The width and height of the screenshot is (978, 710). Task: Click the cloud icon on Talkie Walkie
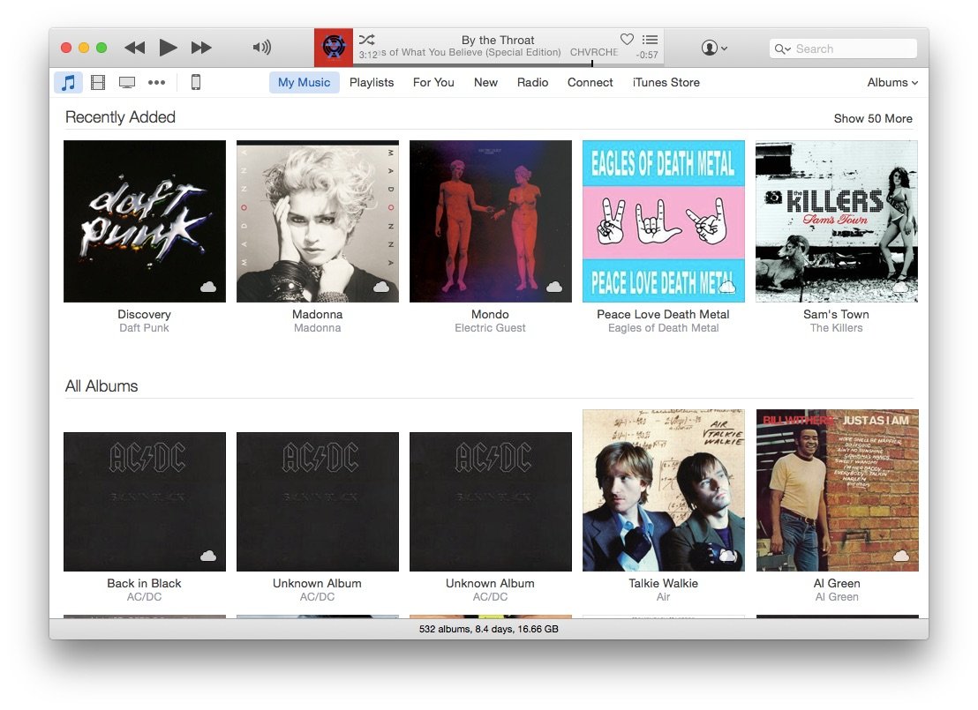click(x=727, y=556)
